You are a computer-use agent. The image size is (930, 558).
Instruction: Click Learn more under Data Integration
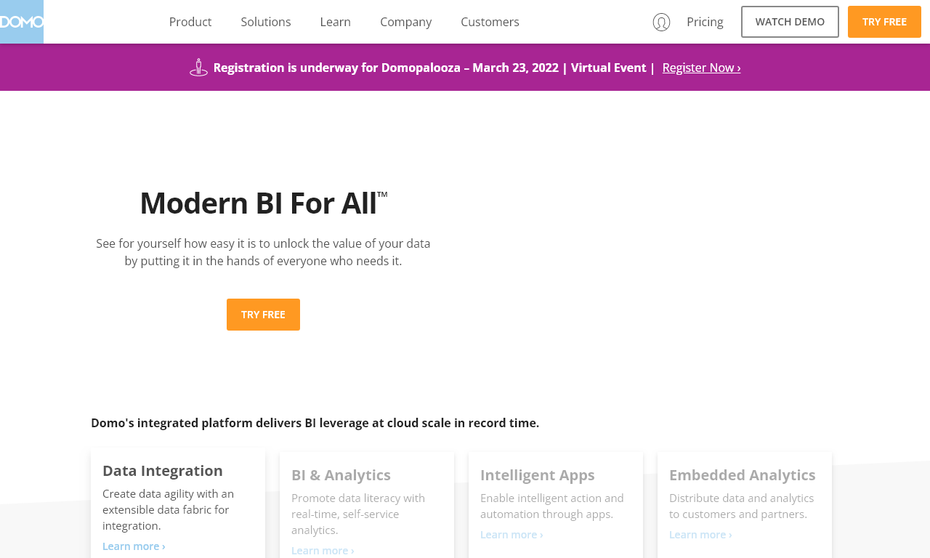click(134, 546)
